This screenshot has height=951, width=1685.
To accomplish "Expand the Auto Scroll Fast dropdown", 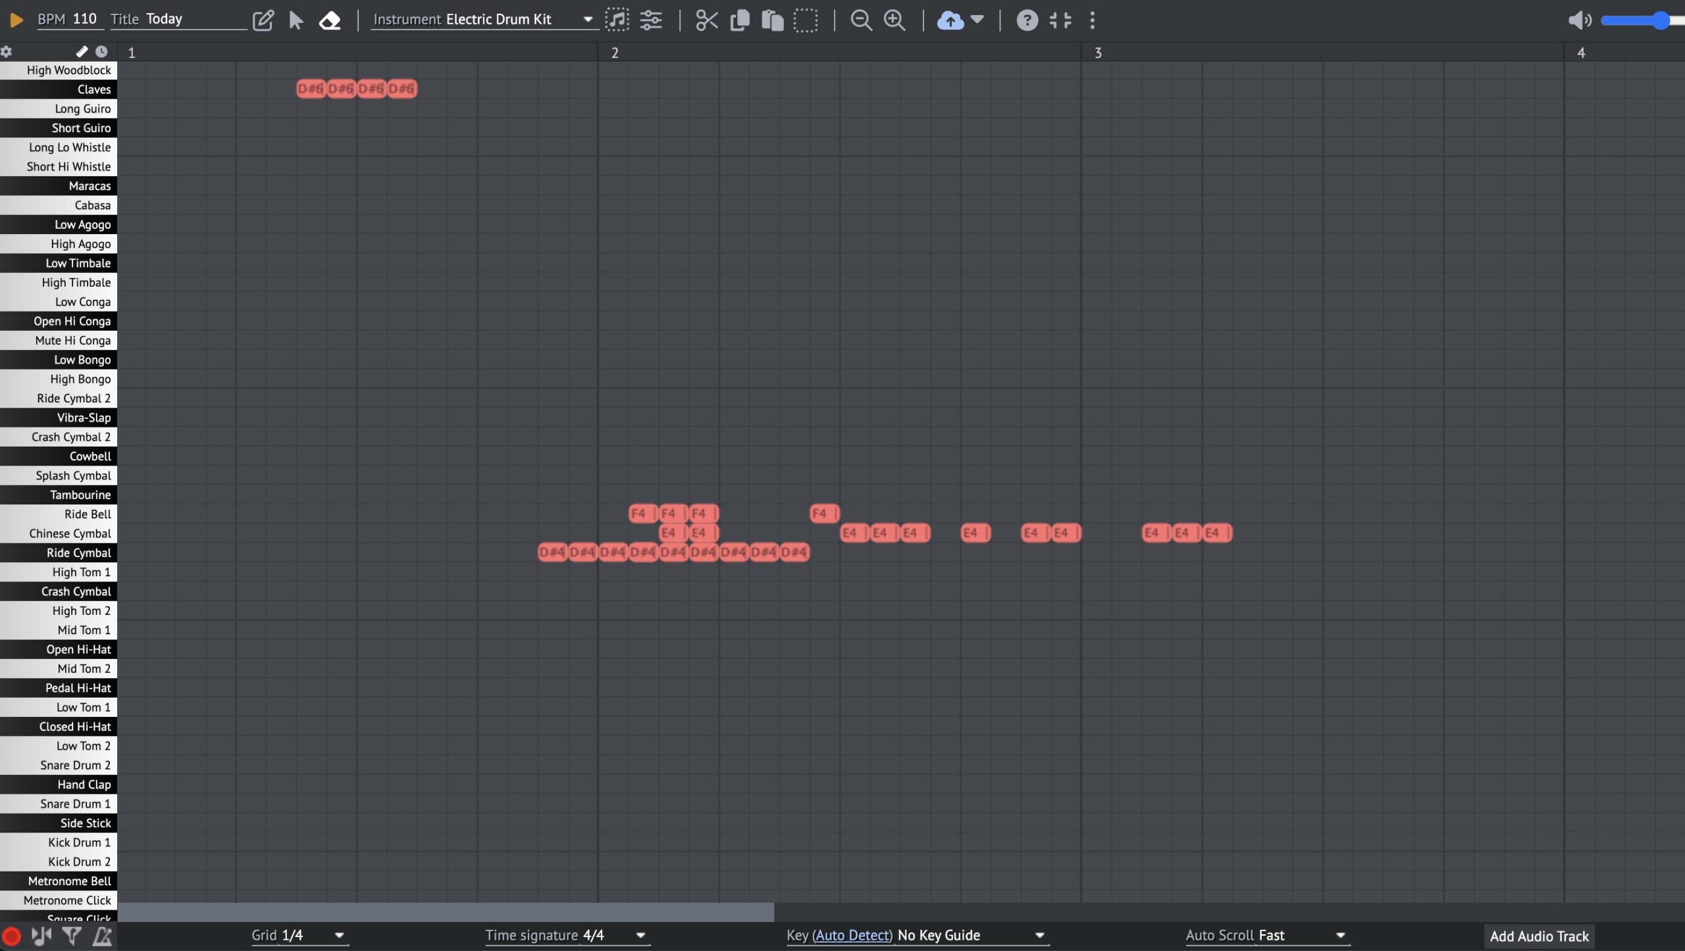I will tap(1267, 935).
